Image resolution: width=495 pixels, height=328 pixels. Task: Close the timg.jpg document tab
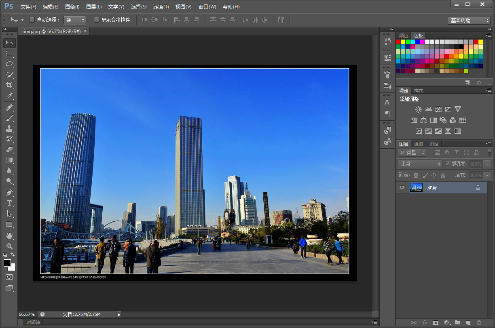click(85, 31)
